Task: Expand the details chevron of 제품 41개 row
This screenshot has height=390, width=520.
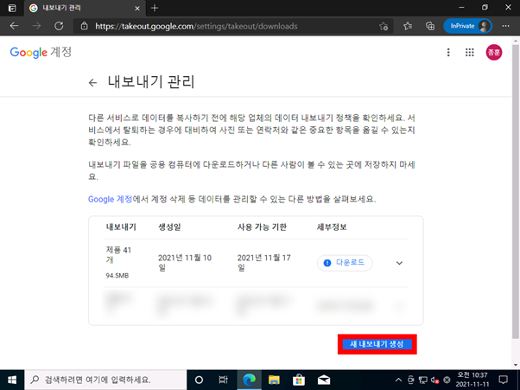Action: tap(399, 263)
